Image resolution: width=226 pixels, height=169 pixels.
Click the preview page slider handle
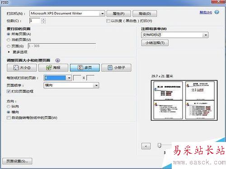(159, 146)
